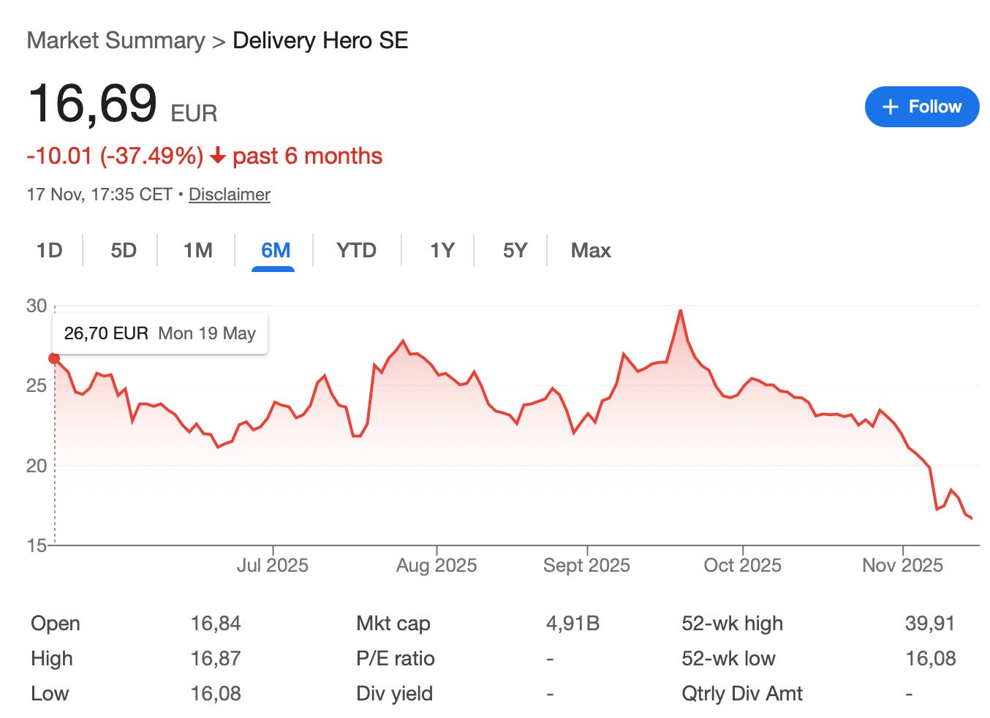Open the Disclaimer link
This screenshot has height=718, width=990.
click(x=230, y=194)
